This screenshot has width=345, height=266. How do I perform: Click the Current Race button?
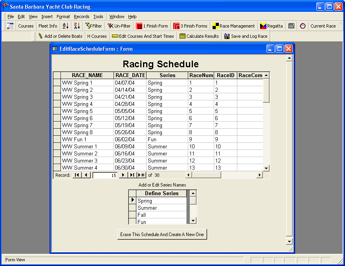tap(323, 26)
